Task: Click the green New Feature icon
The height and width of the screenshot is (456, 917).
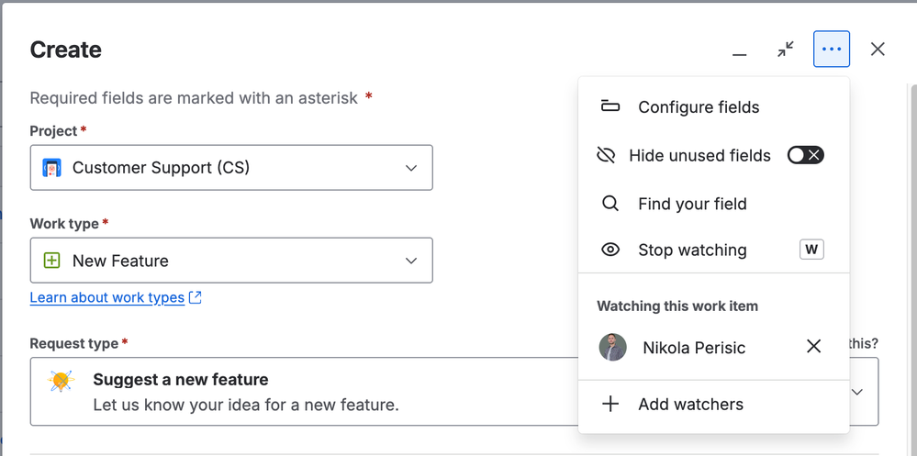Action: 52,261
